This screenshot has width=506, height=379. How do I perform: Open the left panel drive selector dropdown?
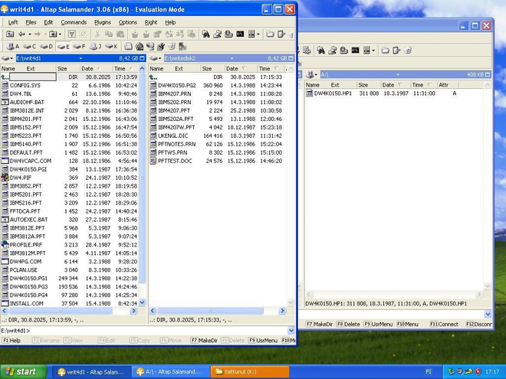click(7, 58)
